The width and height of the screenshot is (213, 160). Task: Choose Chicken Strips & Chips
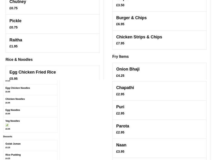[x=159, y=40]
